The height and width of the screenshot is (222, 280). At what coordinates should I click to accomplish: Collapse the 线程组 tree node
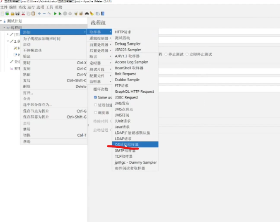tap(5, 27)
